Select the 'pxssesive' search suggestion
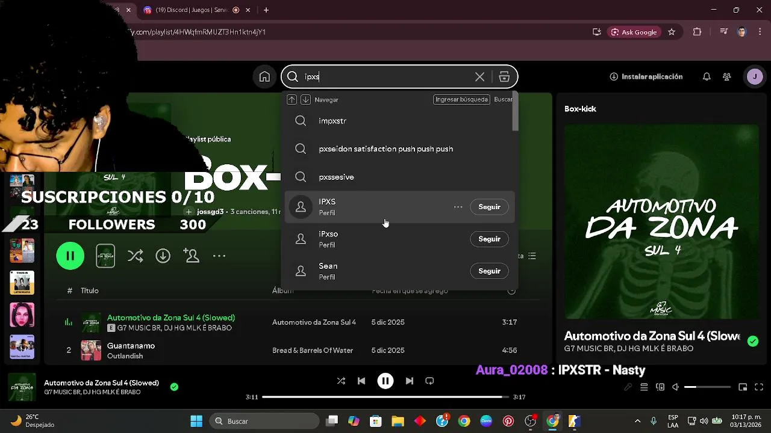This screenshot has width=771, height=433. (x=399, y=177)
